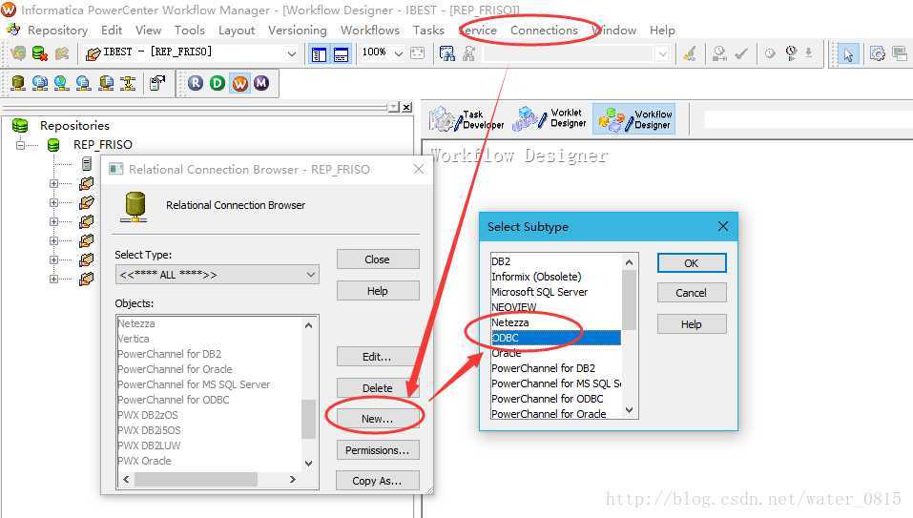Switch to the Worklet Designer tab
The height and width of the screenshot is (518, 913).
550,118
